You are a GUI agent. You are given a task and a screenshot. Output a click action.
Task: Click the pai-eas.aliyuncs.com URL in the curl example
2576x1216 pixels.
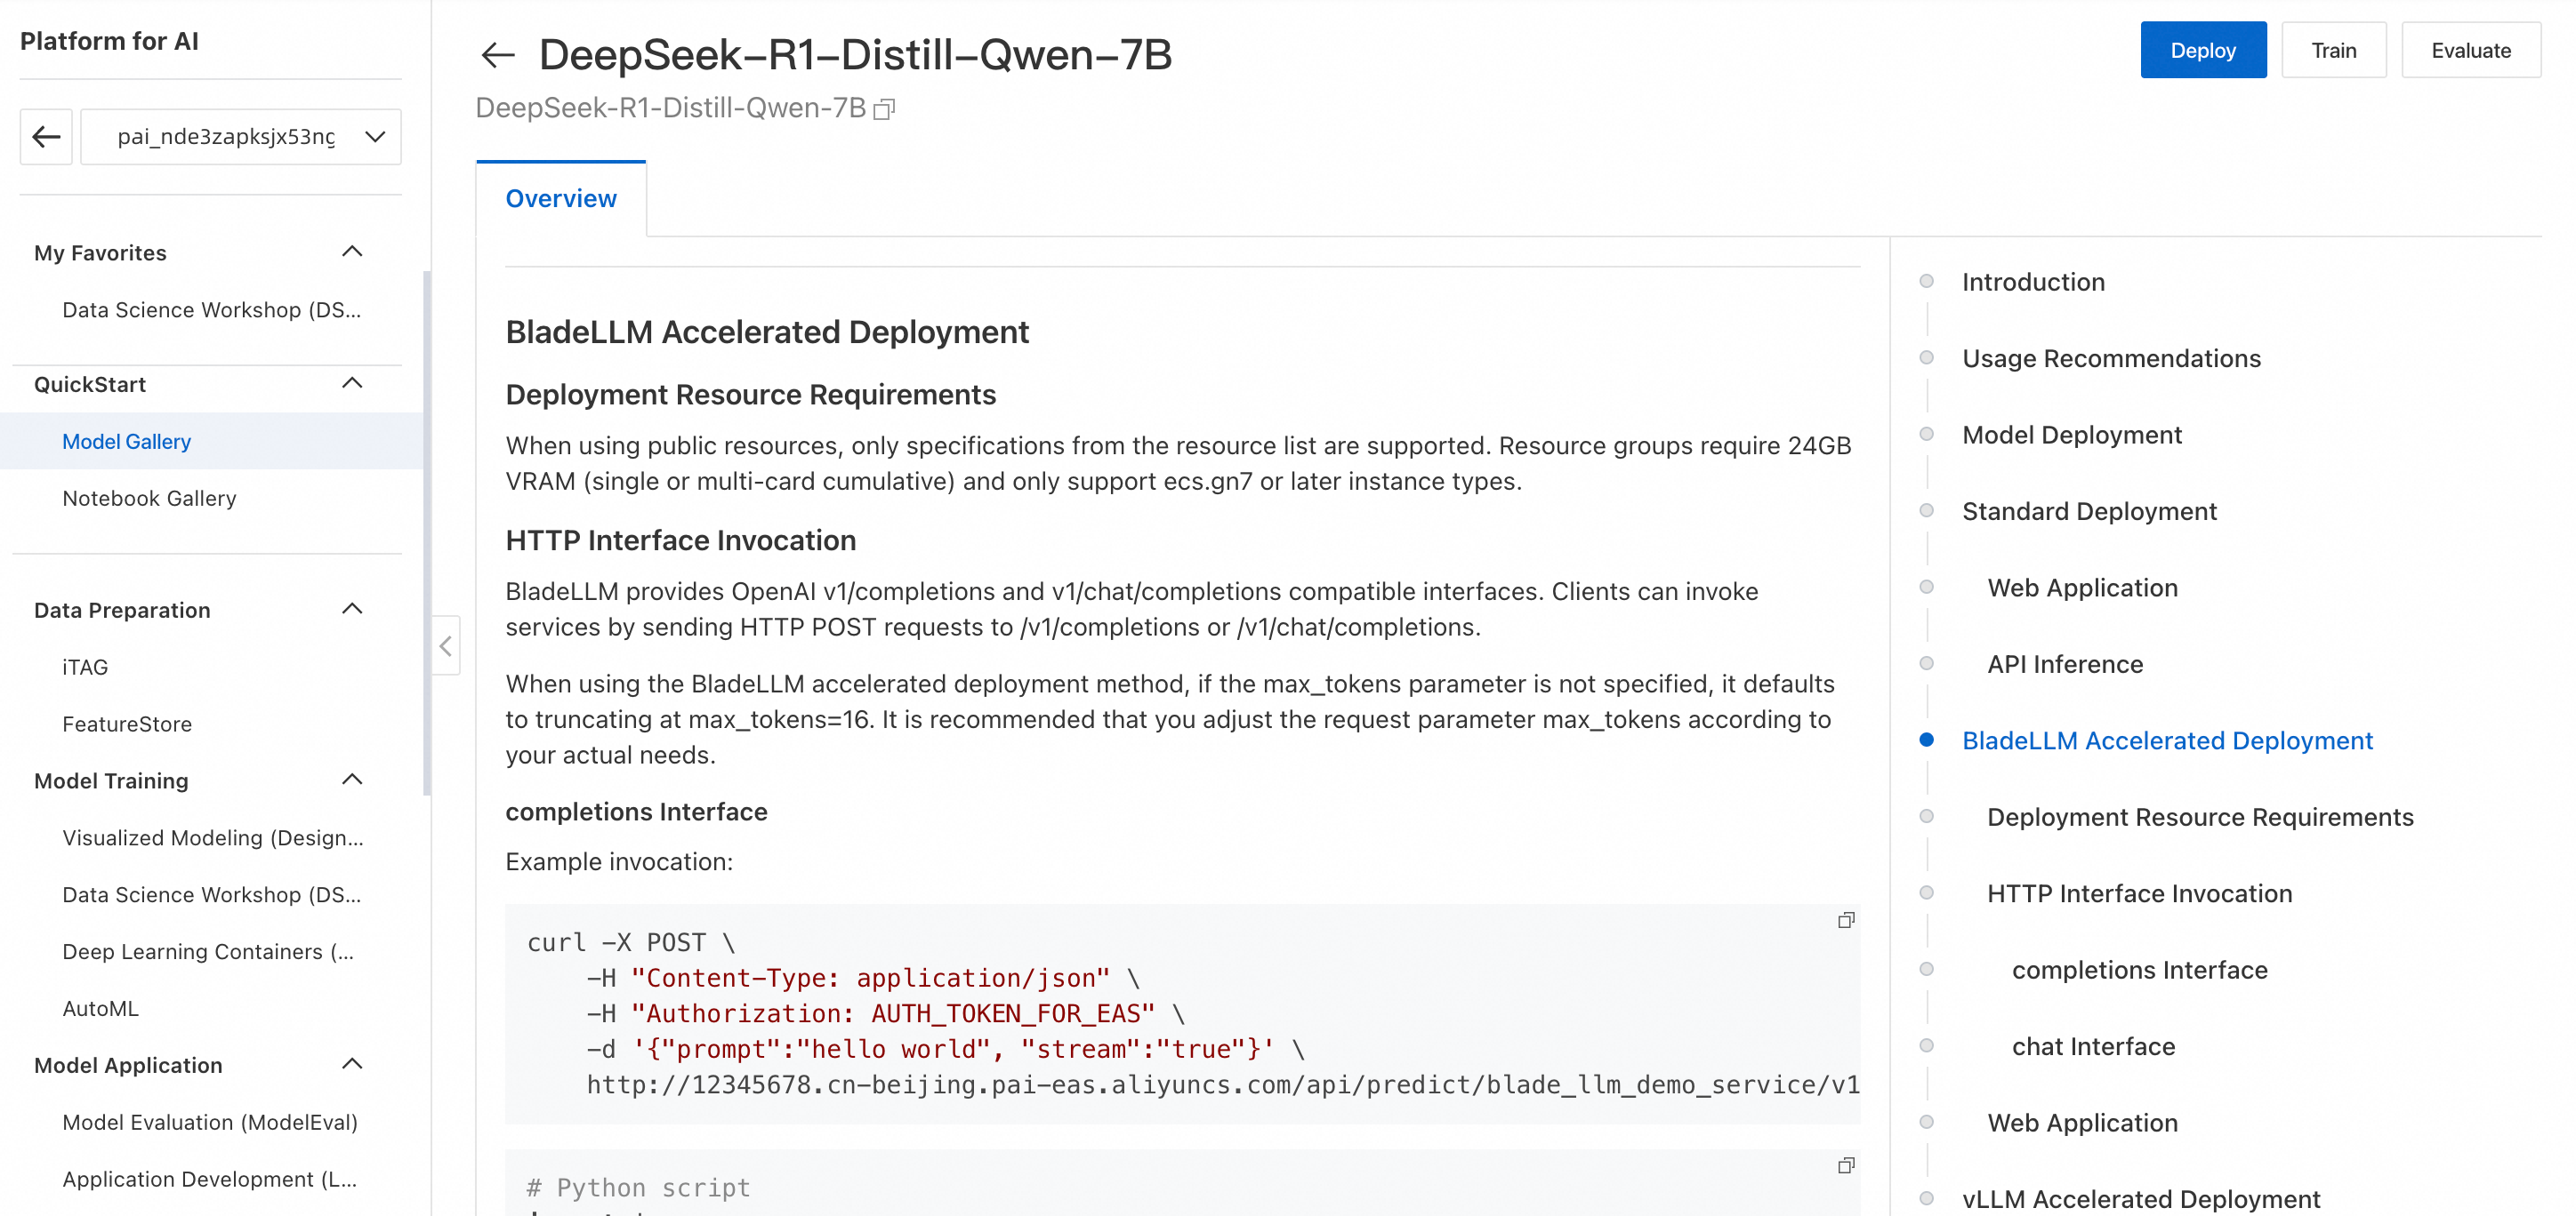click(1222, 1084)
